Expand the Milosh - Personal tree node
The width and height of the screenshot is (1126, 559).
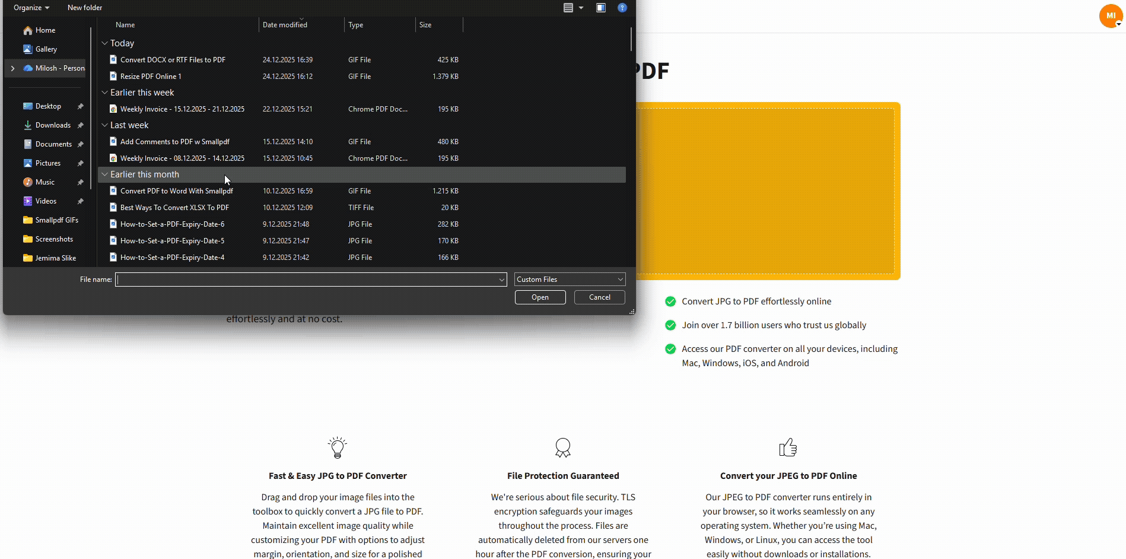[12, 68]
